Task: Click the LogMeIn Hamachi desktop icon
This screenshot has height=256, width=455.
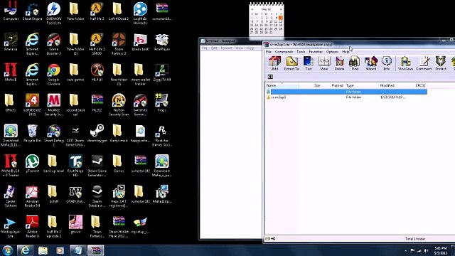Action: point(140,13)
